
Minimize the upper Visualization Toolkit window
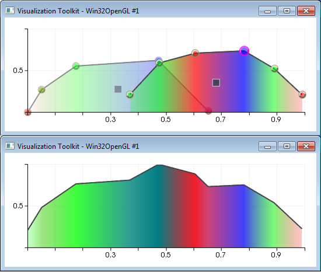coord(267,11)
